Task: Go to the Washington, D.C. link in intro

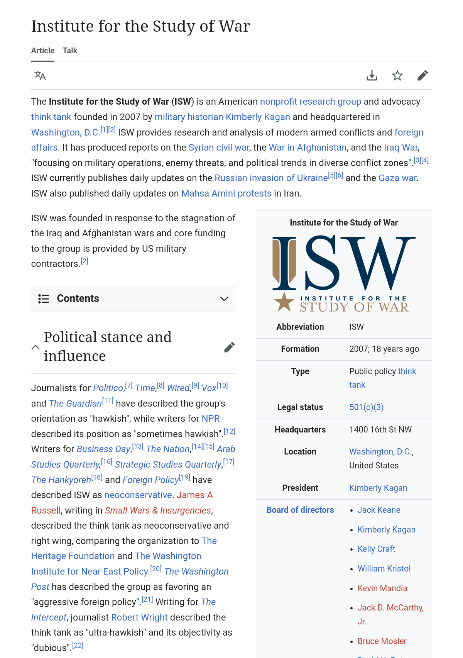Action: point(66,132)
